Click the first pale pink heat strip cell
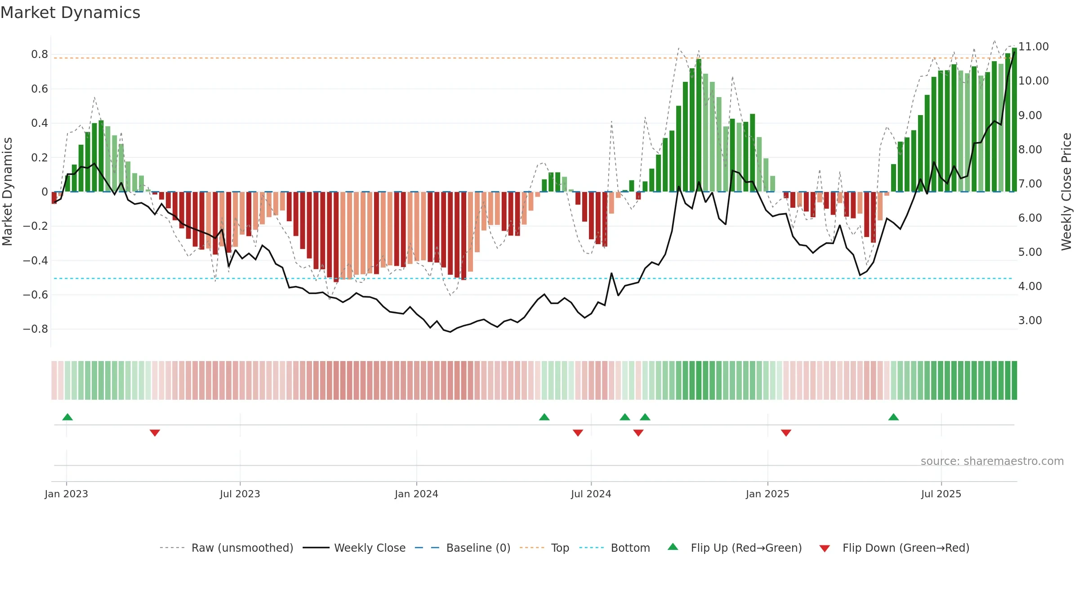Image resolution: width=1079 pixels, height=607 pixels. [x=54, y=380]
